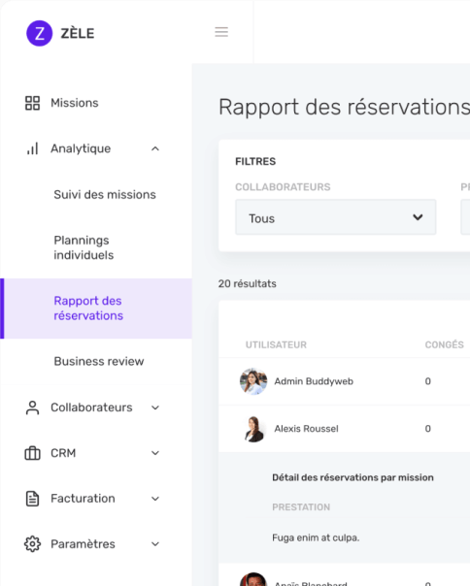Screen dimensions: 470x586
Task: Click the Rapport des réservations page title
Action: click(x=345, y=108)
